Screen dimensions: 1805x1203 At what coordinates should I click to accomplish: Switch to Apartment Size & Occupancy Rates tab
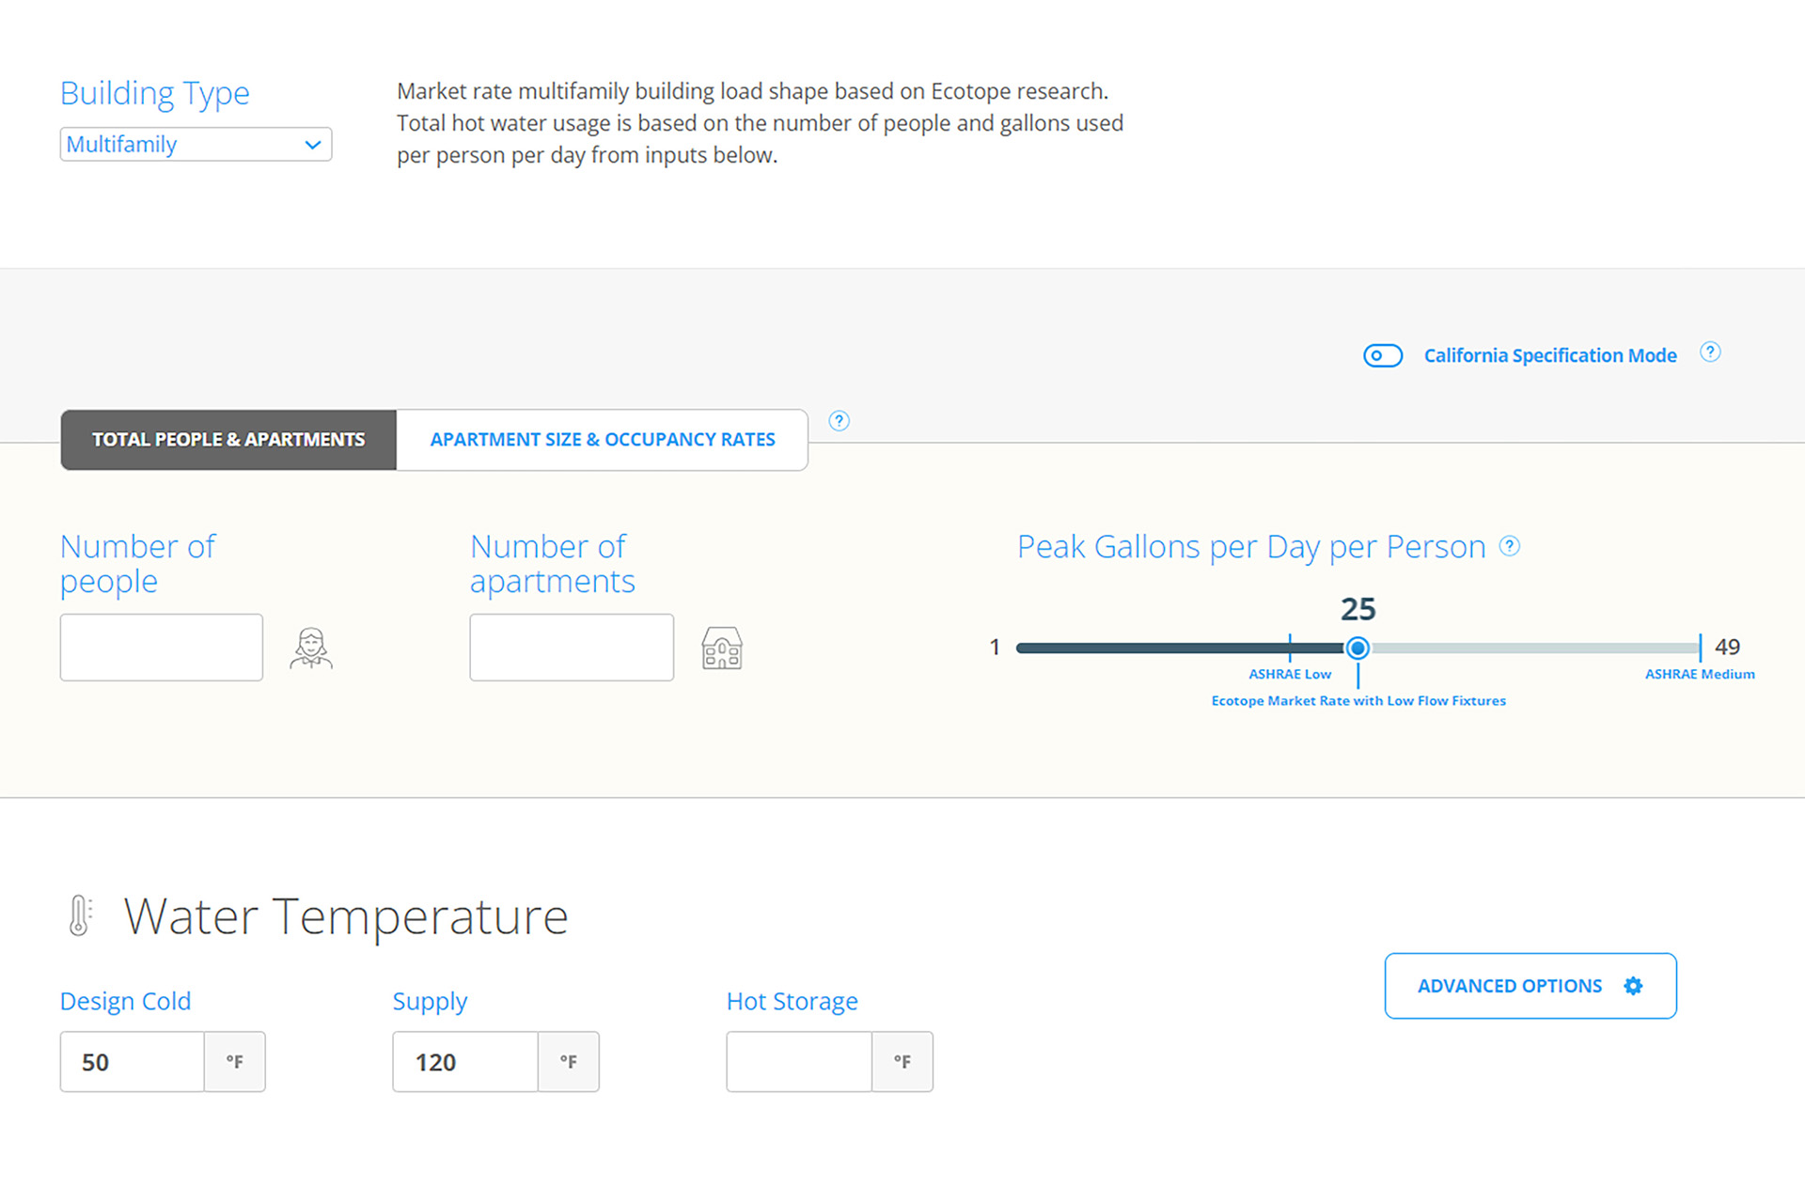(x=602, y=440)
